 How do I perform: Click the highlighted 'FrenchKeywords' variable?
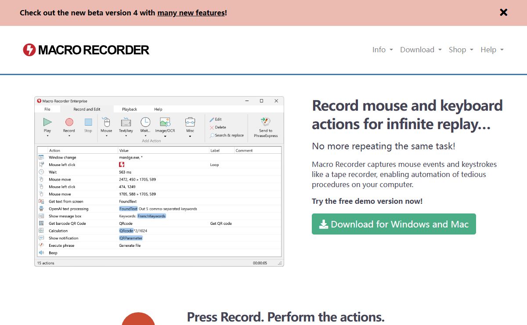point(152,216)
